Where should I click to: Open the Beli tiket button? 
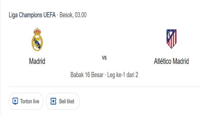point(63,101)
